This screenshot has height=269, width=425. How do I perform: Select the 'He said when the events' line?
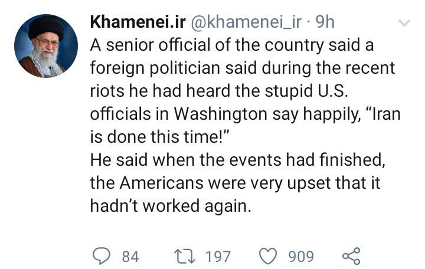pyautogui.click(x=238, y=160)
